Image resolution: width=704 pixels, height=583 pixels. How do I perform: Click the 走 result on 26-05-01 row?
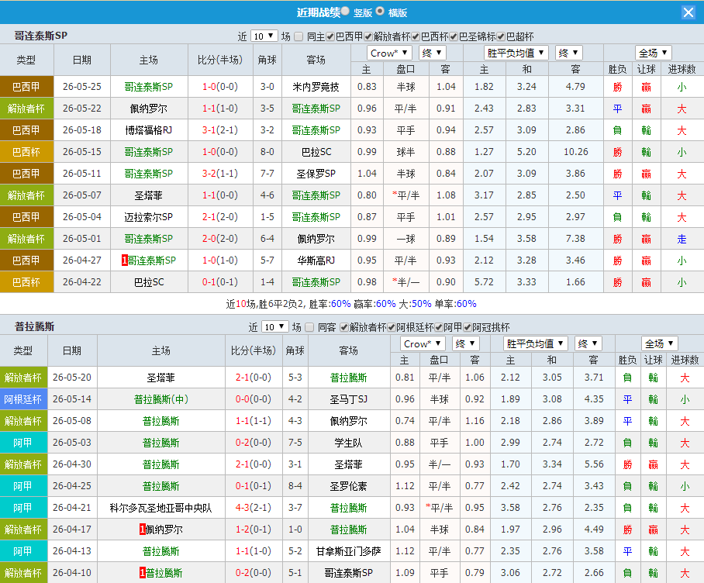click(682, 239)
